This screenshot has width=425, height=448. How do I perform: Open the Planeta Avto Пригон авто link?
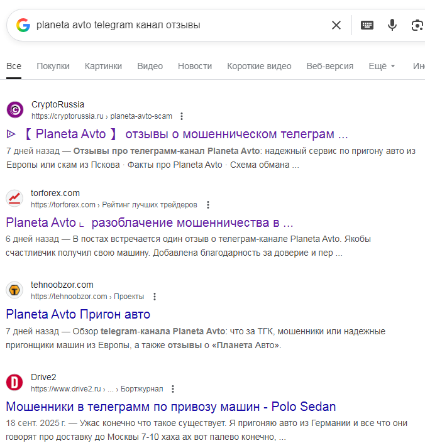(78, 314)
